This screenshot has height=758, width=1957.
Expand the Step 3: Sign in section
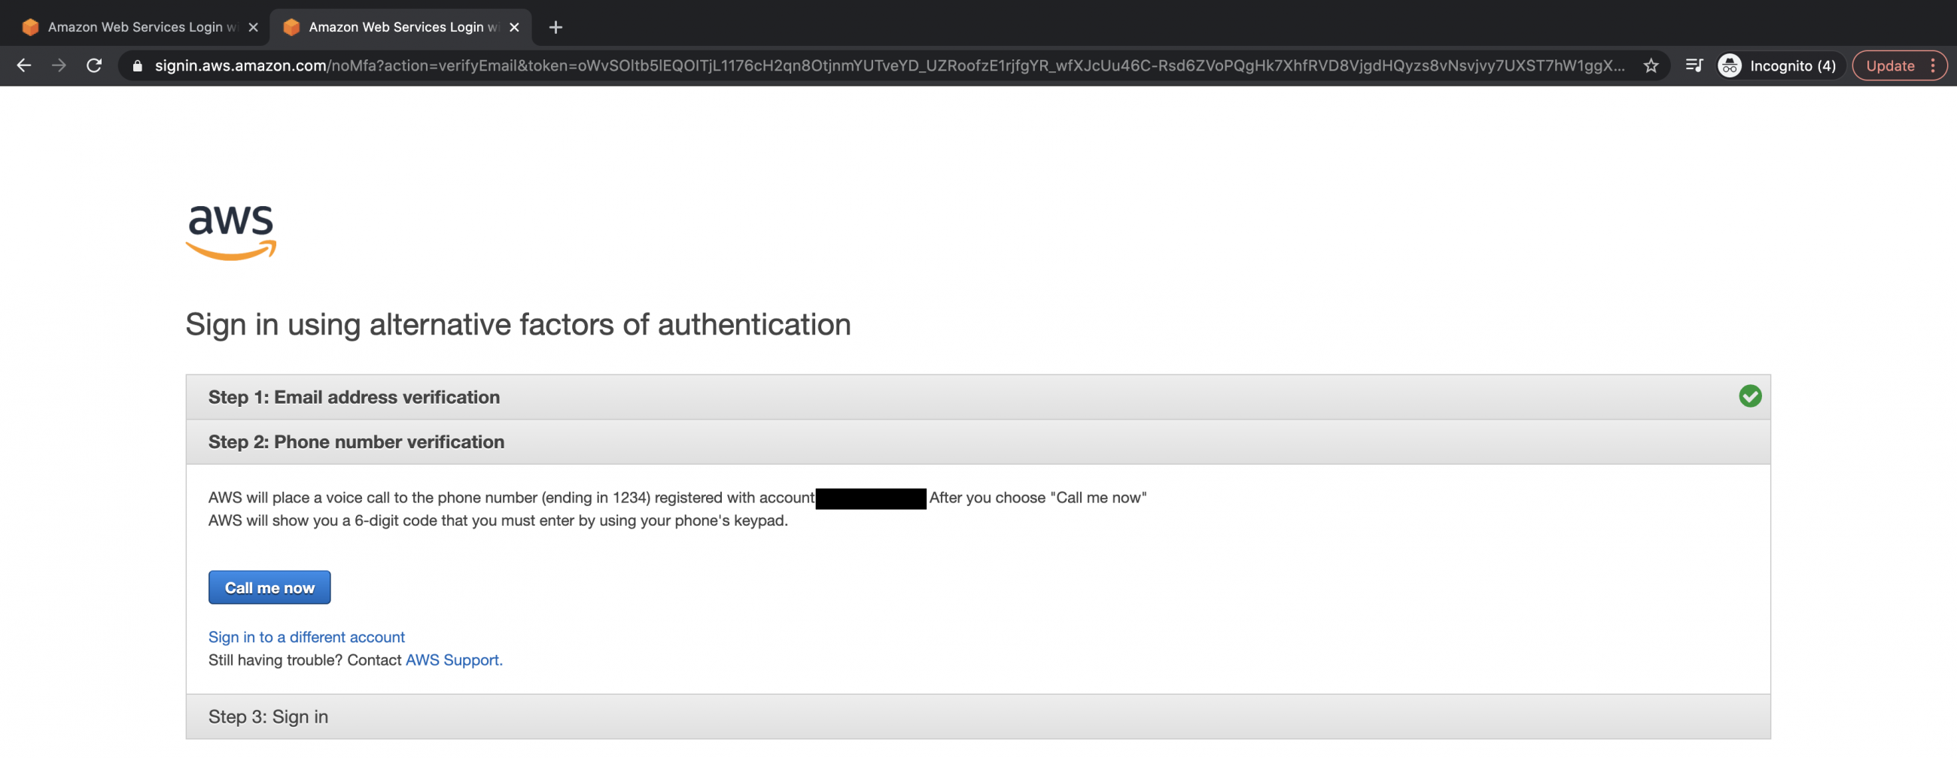(x=268, y=717)
